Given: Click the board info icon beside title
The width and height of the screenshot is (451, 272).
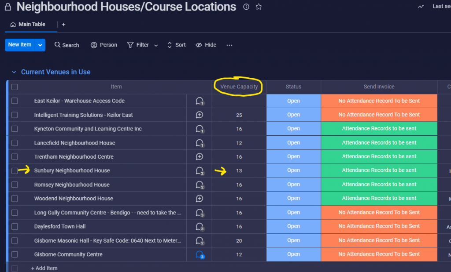Looking at the screenshot, I should pos(246,7).
